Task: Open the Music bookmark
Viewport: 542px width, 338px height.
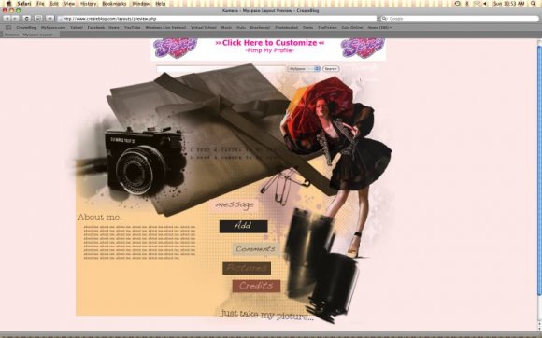Action: [x=226, y=27]
